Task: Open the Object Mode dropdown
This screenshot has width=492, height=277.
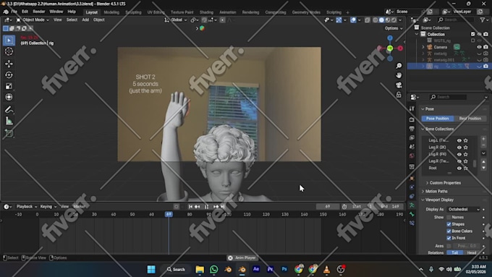Action: click(33, 20)
